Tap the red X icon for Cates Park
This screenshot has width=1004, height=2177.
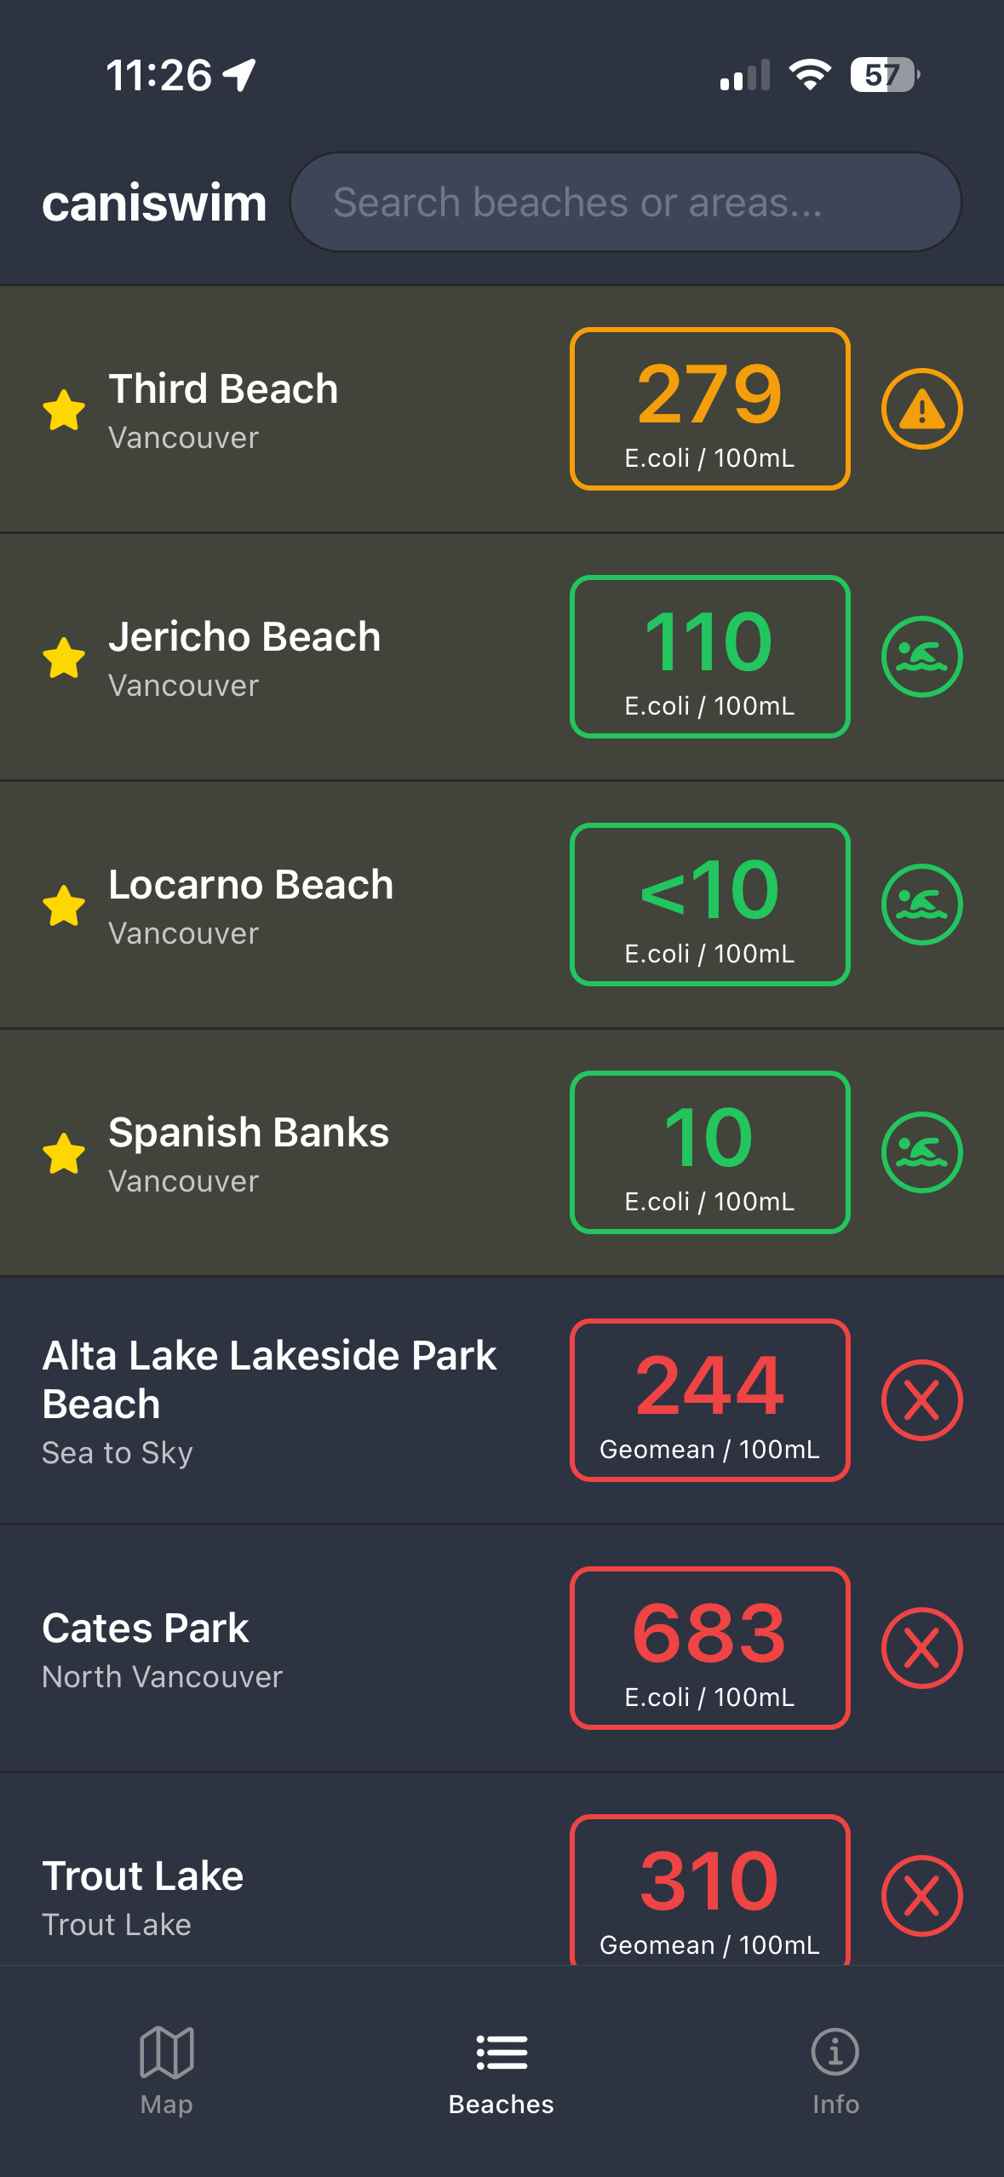click(x=921, y=1648)
